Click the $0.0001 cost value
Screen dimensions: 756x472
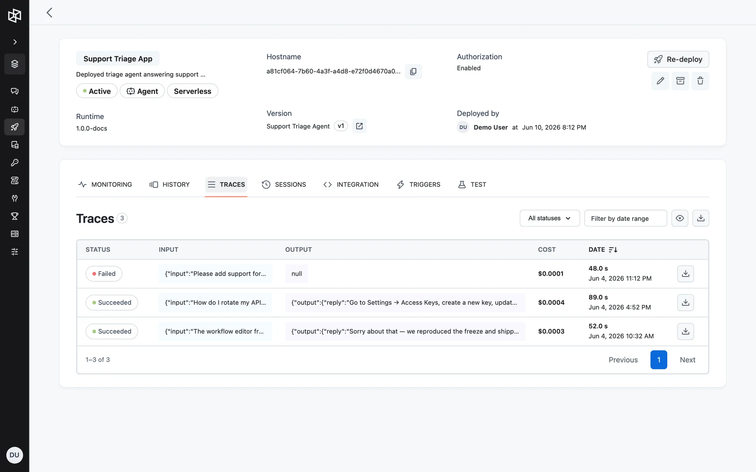pos(551,274)
